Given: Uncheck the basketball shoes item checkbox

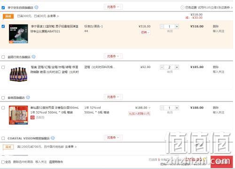Looking at the screenshot, I should (x=3, y=26).
